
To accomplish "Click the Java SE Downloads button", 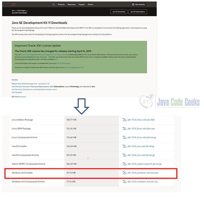I will [119, 12].
